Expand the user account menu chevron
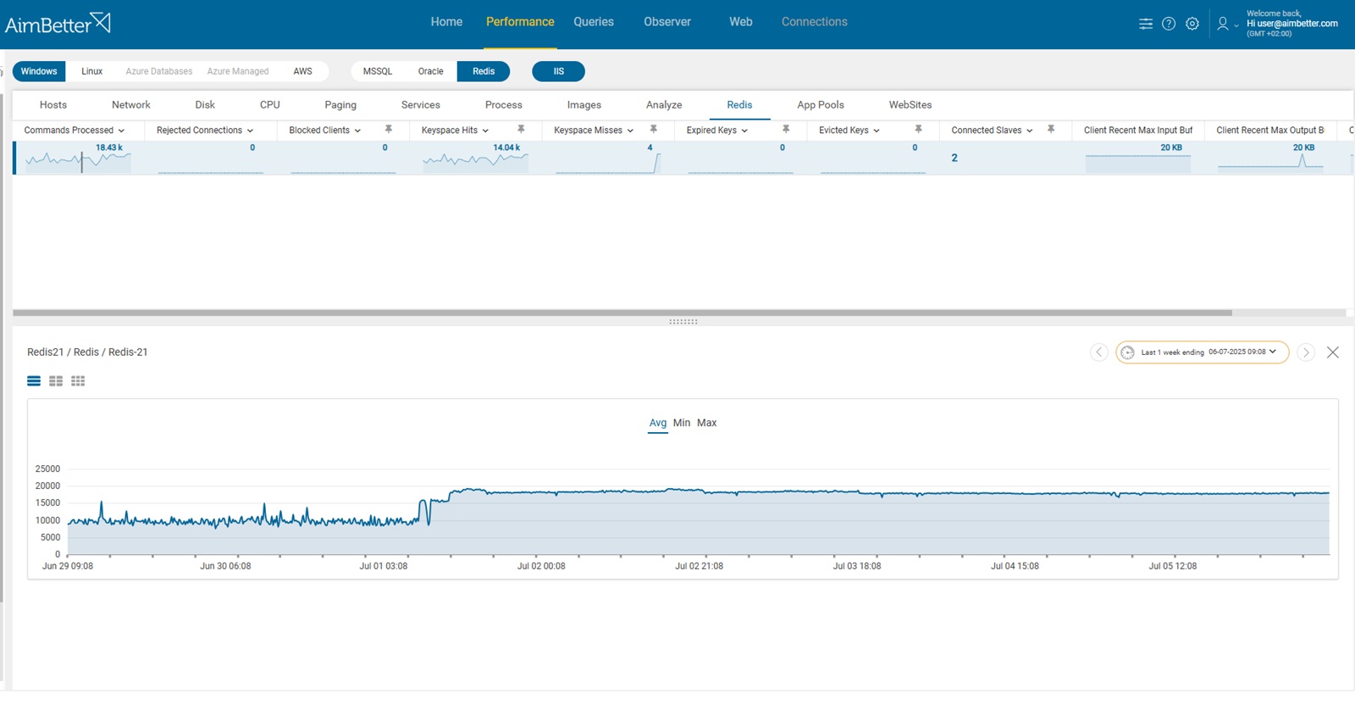This screenshot has width=1355, height=721. 1236,25
